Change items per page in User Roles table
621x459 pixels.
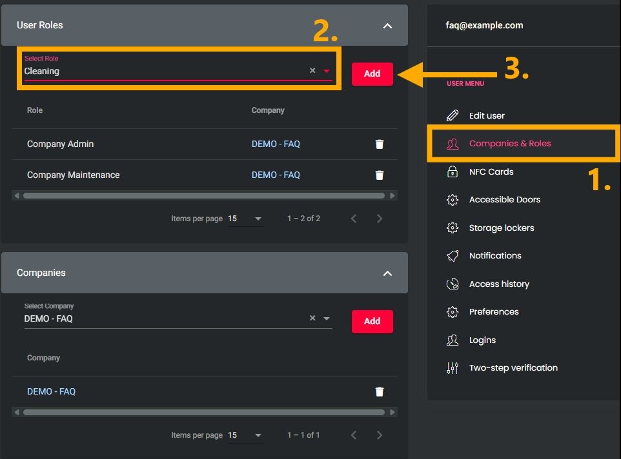[246, 219]
